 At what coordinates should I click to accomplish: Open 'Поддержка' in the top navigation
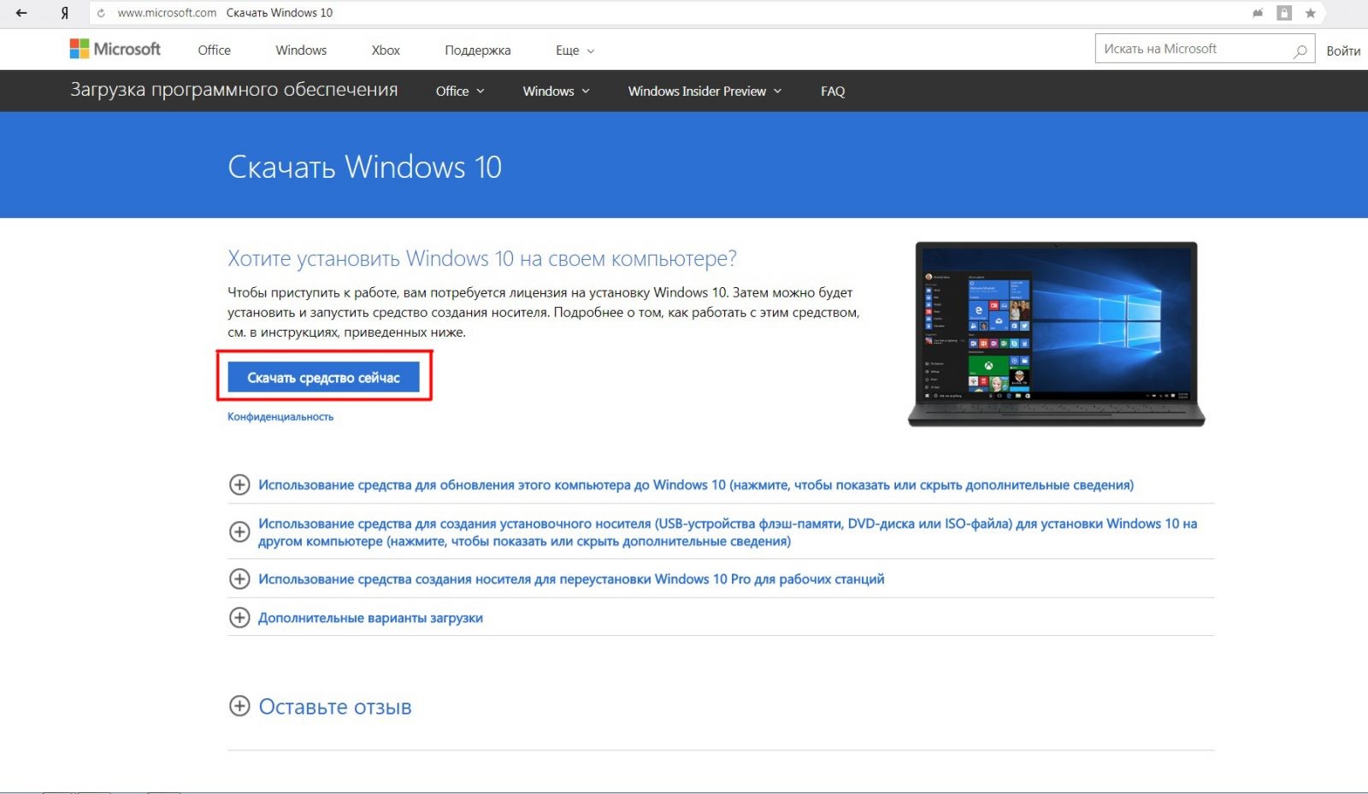pyautogui.click(x=477, y=50)
